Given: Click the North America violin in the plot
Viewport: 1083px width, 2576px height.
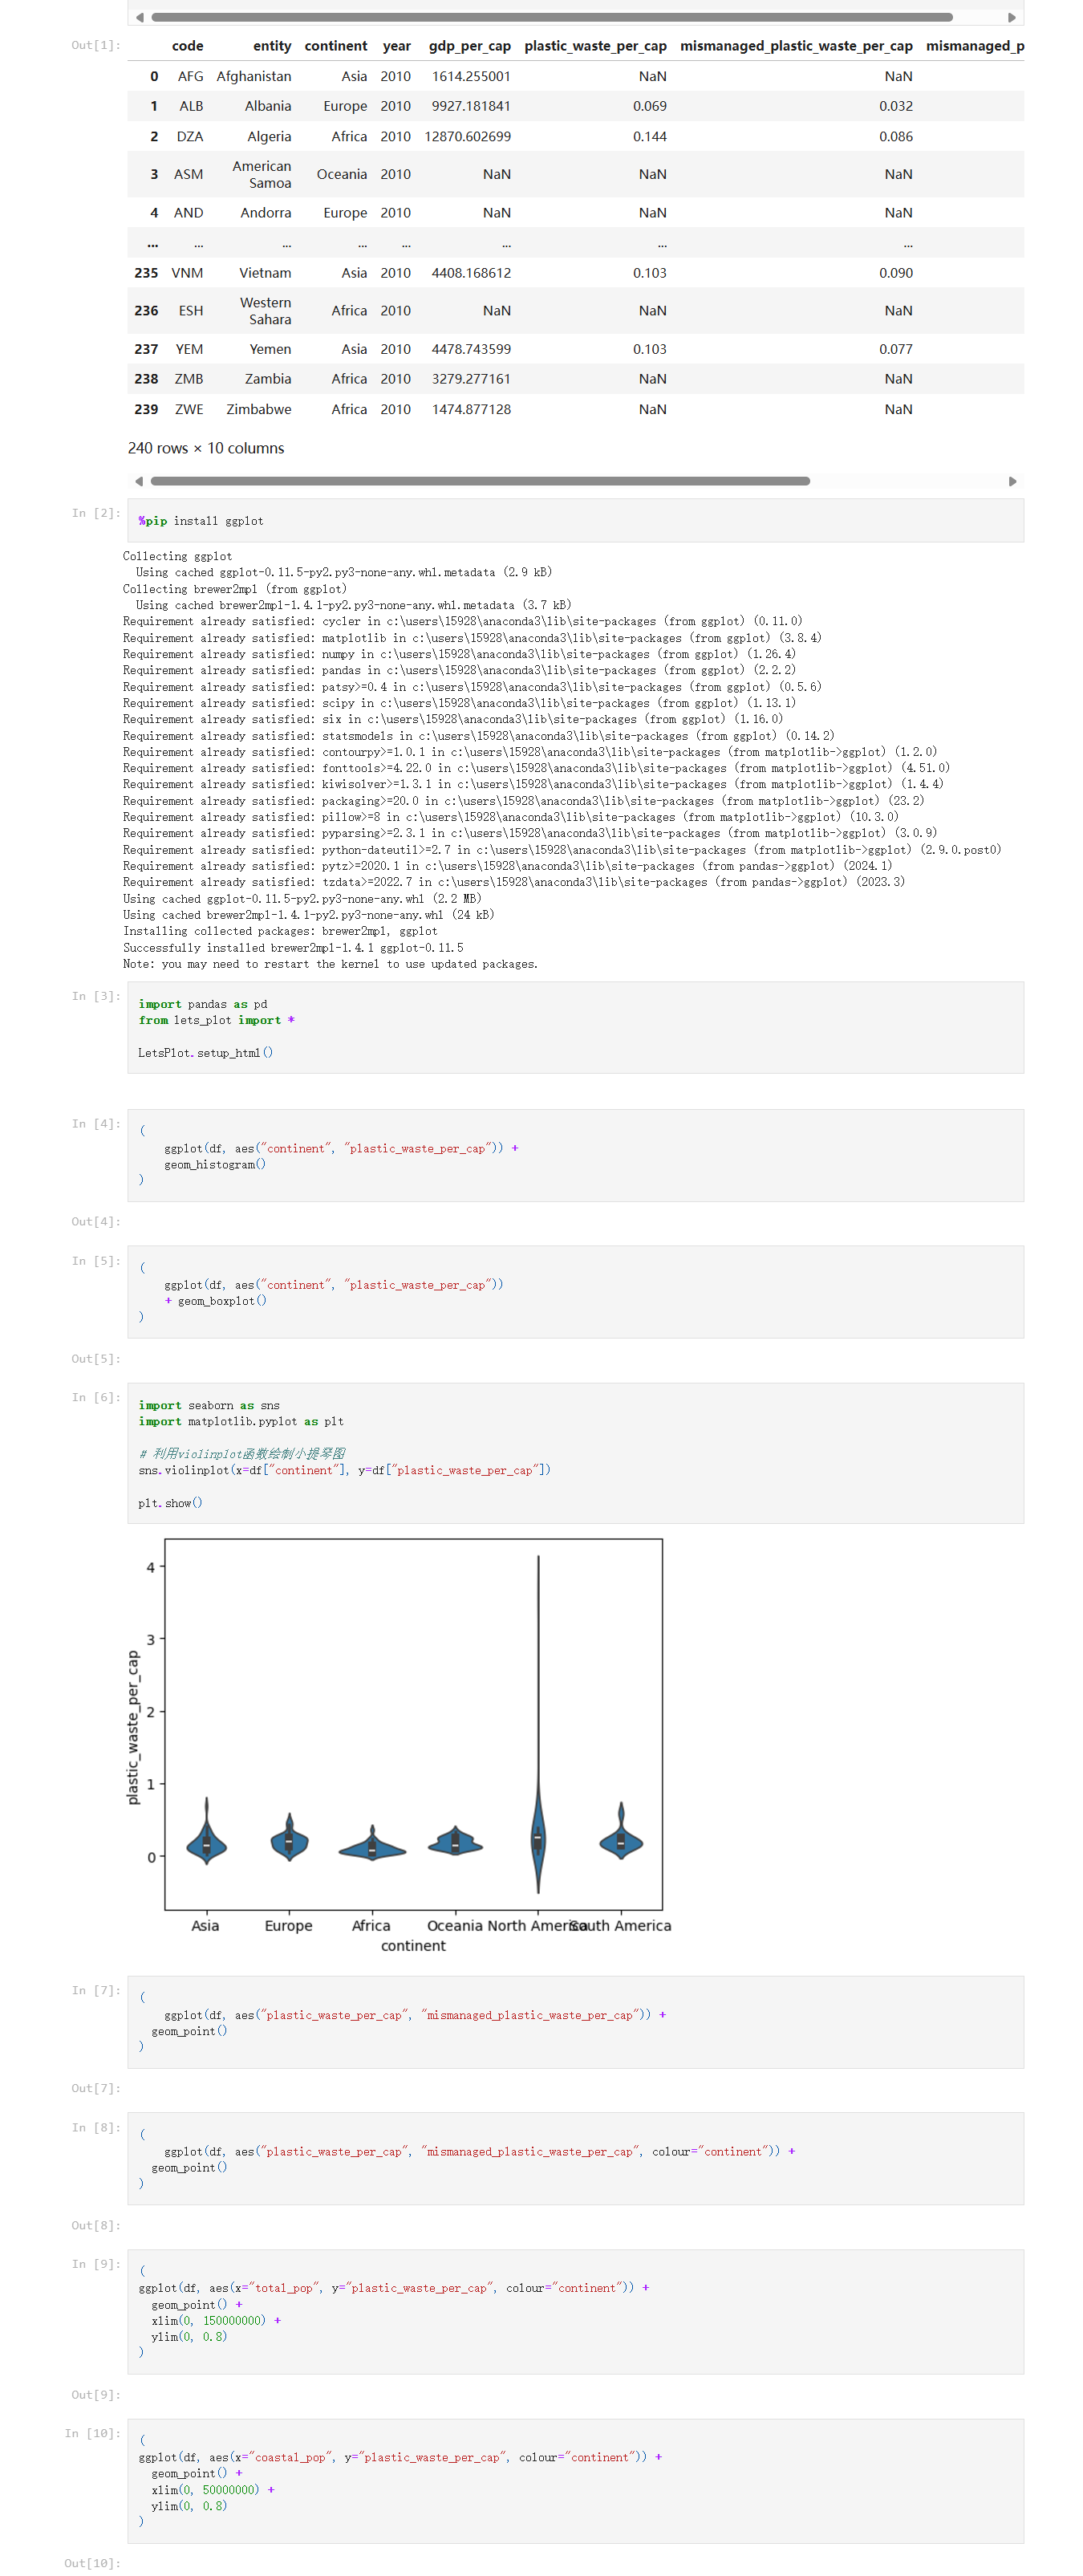Looking at the screenshot, I should 538,1838.
